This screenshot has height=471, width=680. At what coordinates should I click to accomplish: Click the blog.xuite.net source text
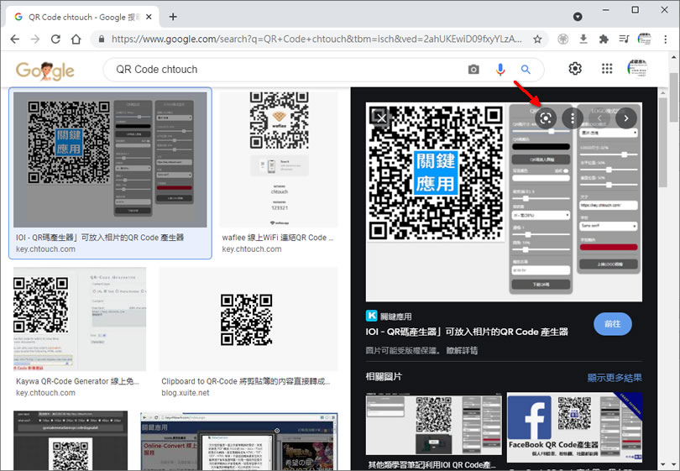pyautogui.click(x=186, y=393)
